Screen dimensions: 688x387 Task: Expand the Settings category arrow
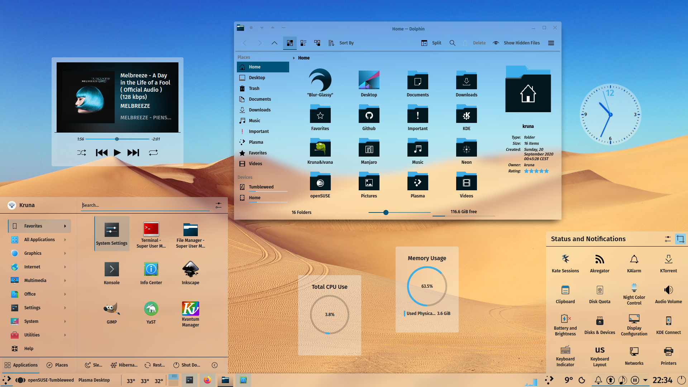coord(65,308)
